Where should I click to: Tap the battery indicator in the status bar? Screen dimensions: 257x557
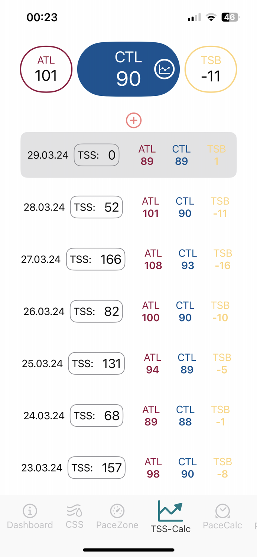pos(230,17)
